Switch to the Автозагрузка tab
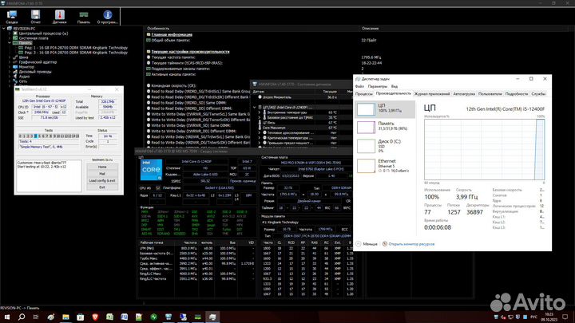575x323 pixels. pyautogui.click(x=464, y=94)
